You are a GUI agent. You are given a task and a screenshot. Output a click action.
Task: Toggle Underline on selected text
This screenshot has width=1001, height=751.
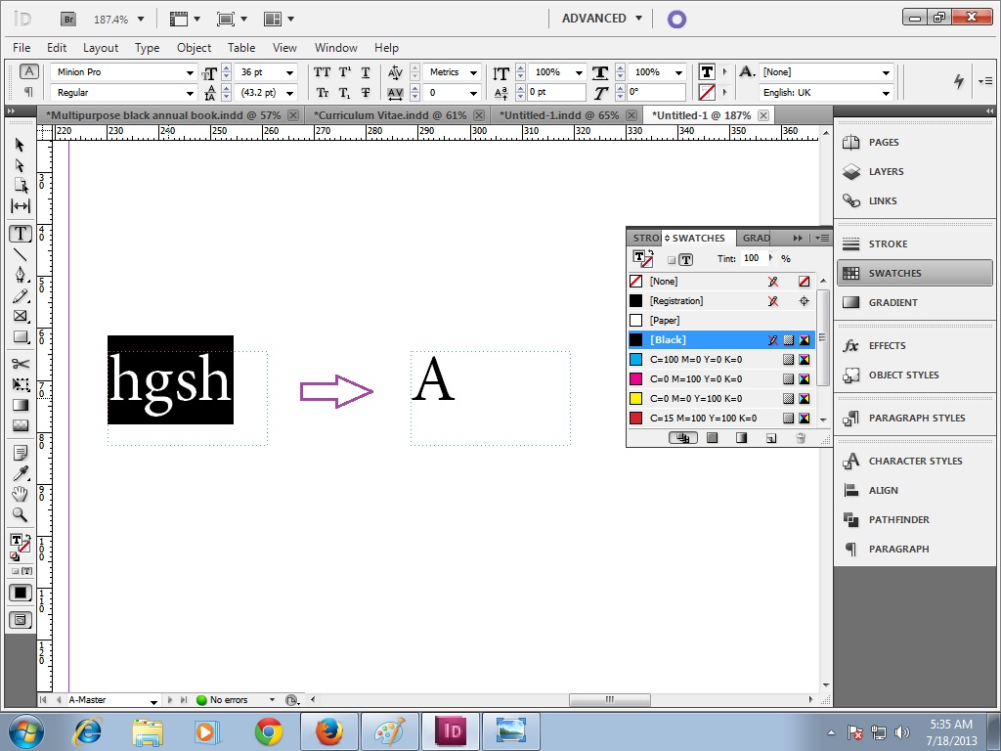[x=366, y=72]
